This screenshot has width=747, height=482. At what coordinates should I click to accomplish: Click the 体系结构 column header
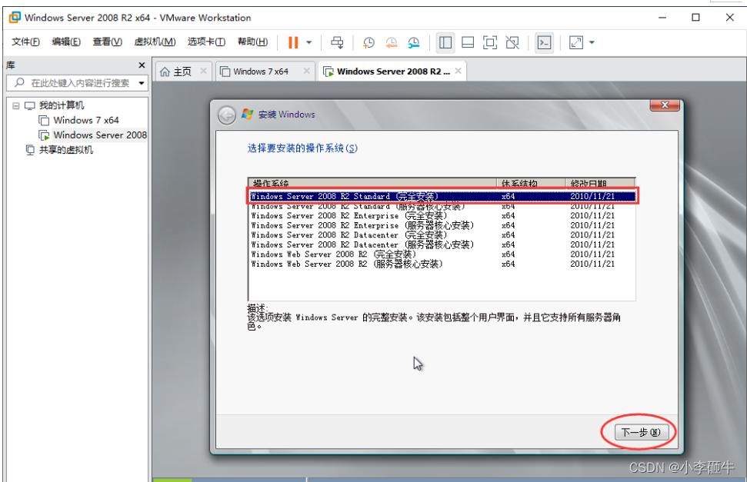[x=531, y=184]
